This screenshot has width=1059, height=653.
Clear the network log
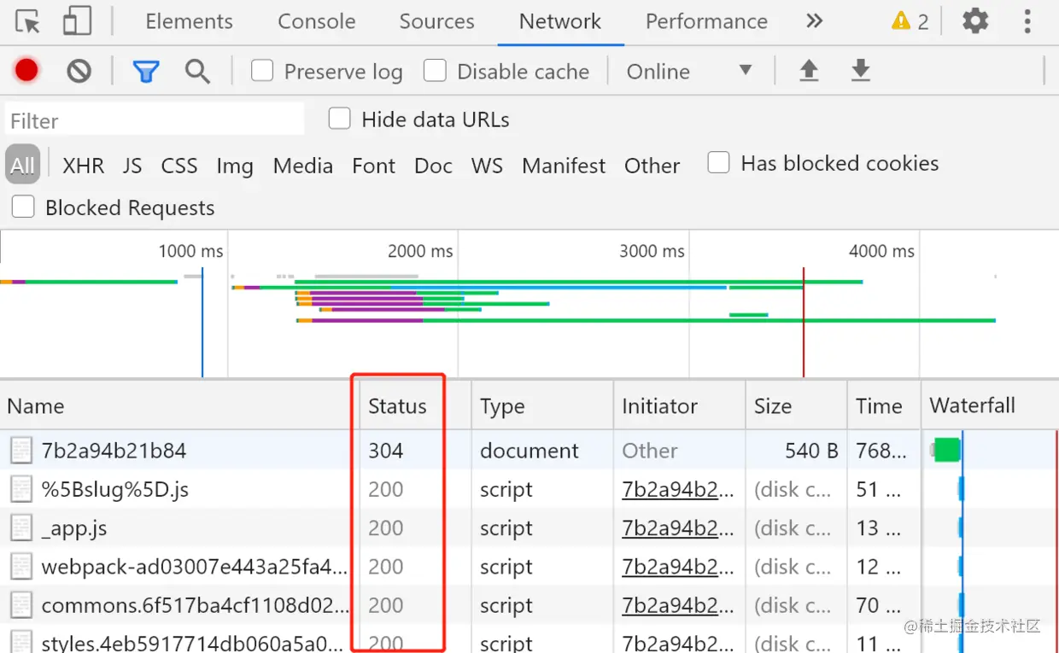coord(79,71)
